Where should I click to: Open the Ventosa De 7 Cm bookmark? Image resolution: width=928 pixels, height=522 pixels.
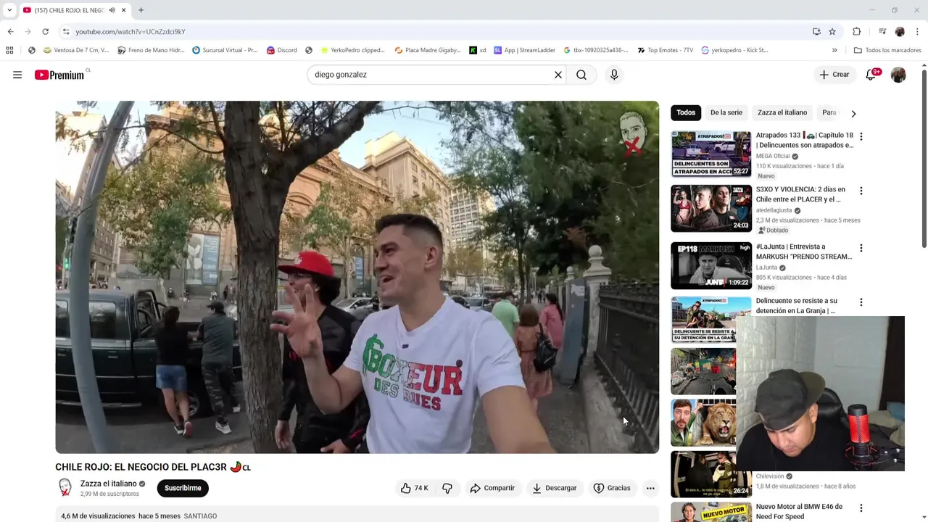[76, 50]
